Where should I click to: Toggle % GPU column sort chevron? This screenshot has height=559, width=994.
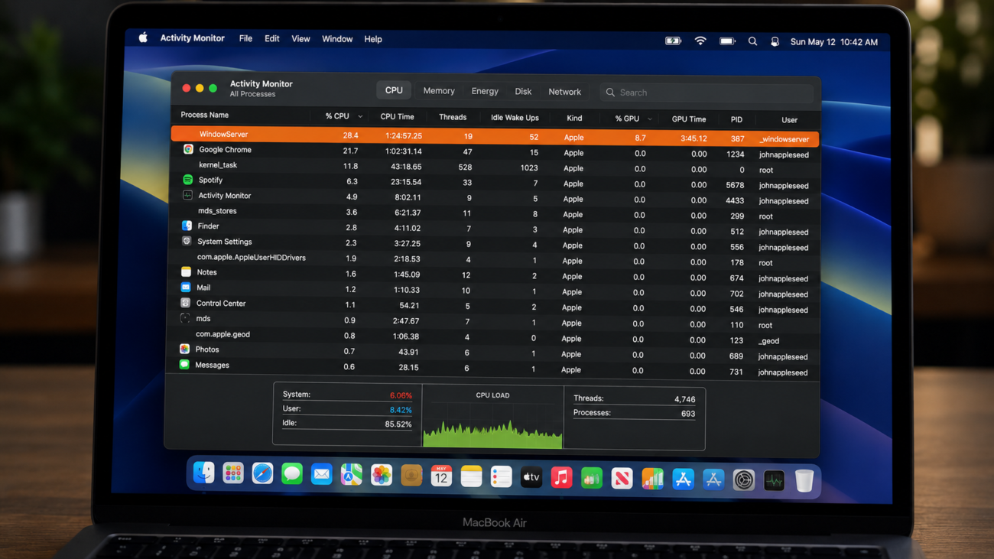point(650,119)
